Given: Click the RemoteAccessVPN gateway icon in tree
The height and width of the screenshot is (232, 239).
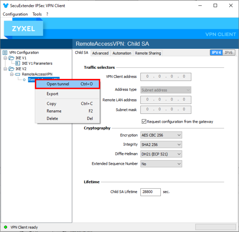Looking at the screenshot, I should 18,74.
